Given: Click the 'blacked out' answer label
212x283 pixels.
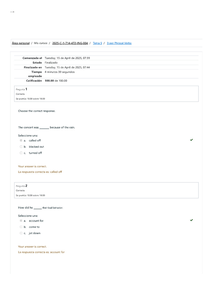Looking at the screenshot, I should (36, 147).
